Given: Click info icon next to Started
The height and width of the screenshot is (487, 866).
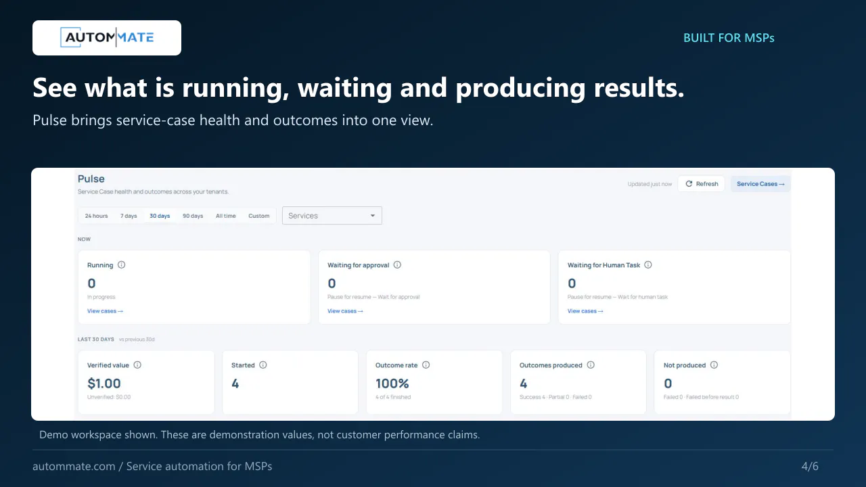Looking at the screenshot, I should 263,365.
